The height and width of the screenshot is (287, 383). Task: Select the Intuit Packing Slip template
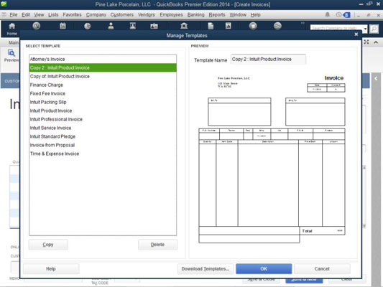[48, 102]
